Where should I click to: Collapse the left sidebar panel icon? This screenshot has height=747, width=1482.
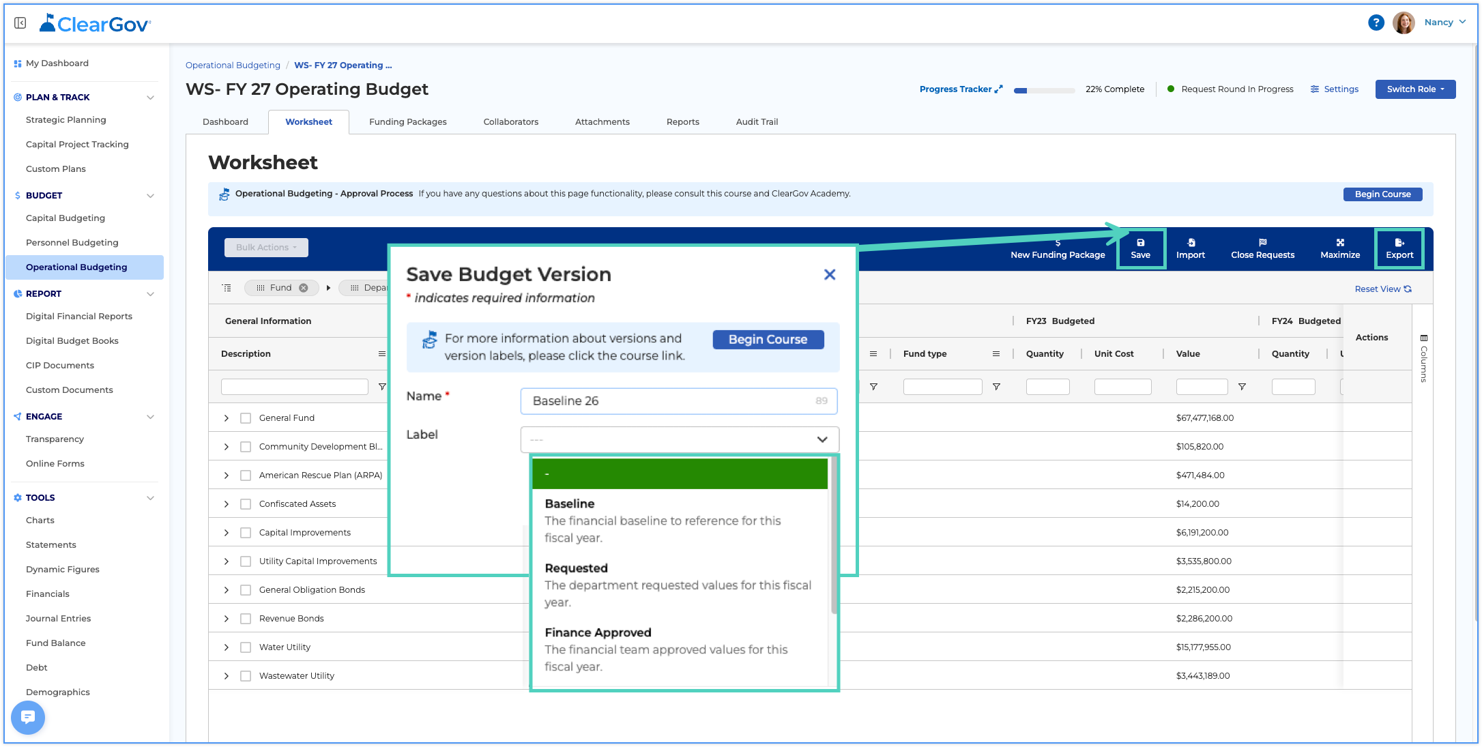click(20, 23)
